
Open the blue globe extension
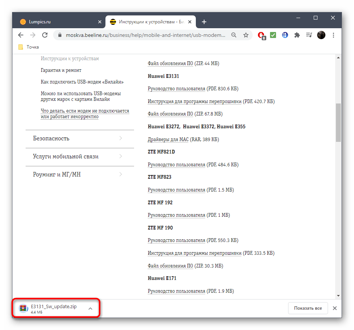tap(285, 35)
